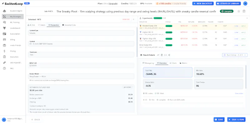Click the SAVE & RUN button

(236, 120)
